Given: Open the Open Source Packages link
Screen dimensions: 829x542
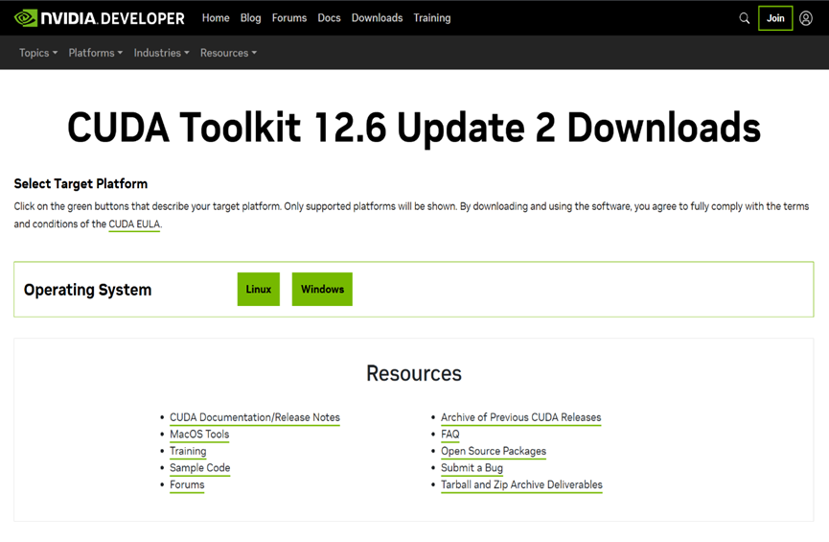Looking at the screenshot, I should click(494, 452).
